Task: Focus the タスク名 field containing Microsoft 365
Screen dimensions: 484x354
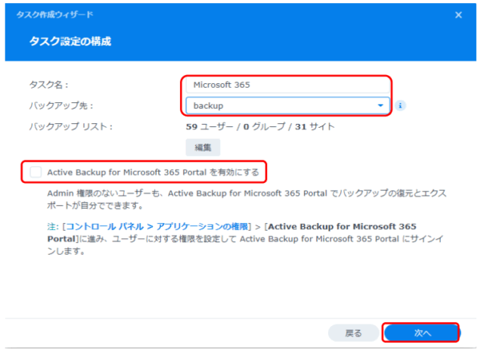Action: 286,85
